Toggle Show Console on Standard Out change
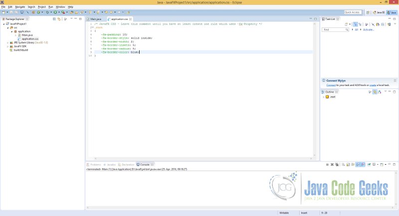Viewport: 399px width, 216px height. pos(358,165)
